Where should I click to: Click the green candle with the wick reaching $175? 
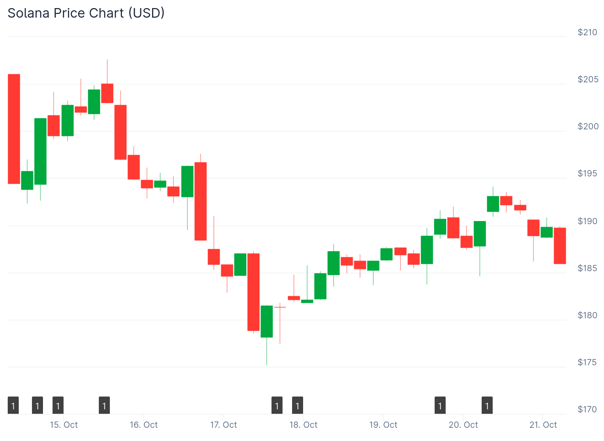coord(267,321)
